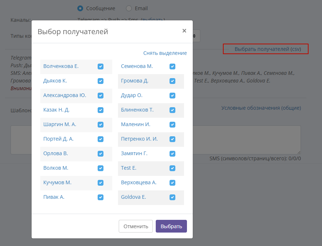The width and height of the screenshot is (322, 246).
Task: Select the Email radio button
Action: coord(129,8)
